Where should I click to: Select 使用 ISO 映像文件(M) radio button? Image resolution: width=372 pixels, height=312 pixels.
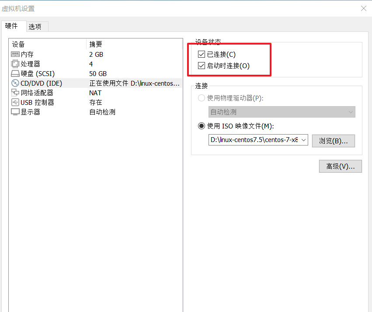pos(202,126)
